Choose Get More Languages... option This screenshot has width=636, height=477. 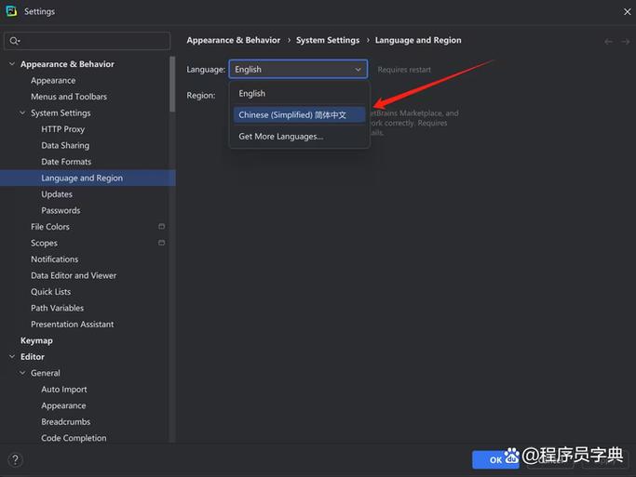pyautogui.click(x=299, y=137)
